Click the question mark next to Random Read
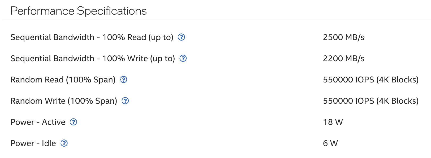The width and height of the screenshot is (431, 158). [124, 80]
